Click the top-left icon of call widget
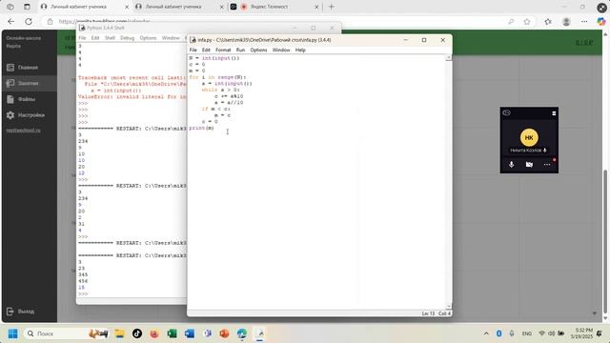The image size is (610, 343). pyautogui.click(x=506, y=112)
